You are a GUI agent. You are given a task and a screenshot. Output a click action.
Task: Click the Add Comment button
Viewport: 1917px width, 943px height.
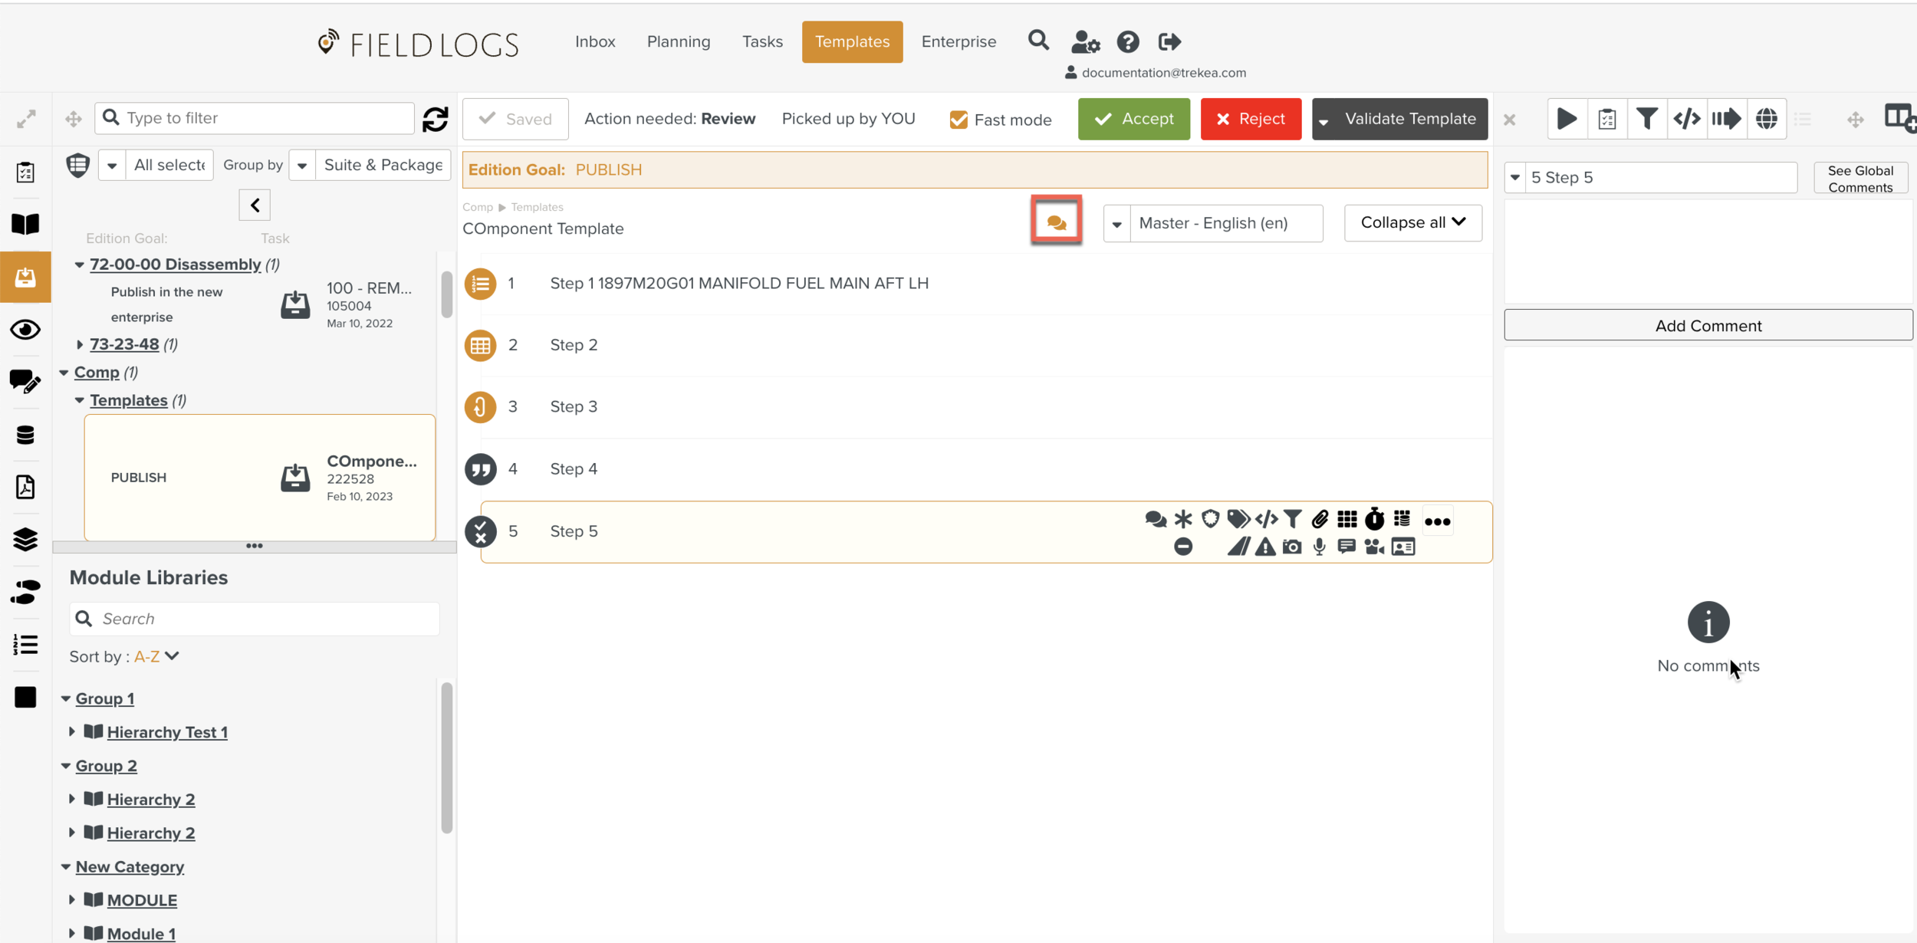(x=1708, y=325)
